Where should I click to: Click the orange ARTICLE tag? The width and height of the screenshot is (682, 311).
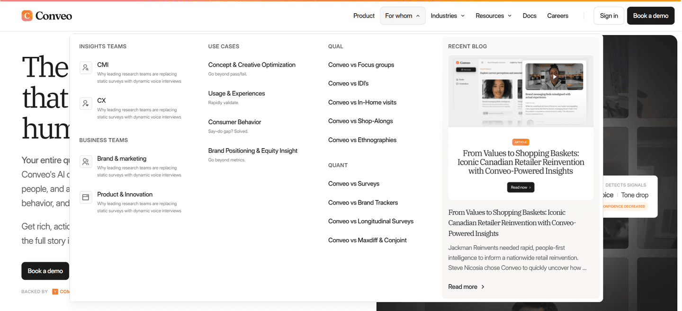tap(521, 142)
